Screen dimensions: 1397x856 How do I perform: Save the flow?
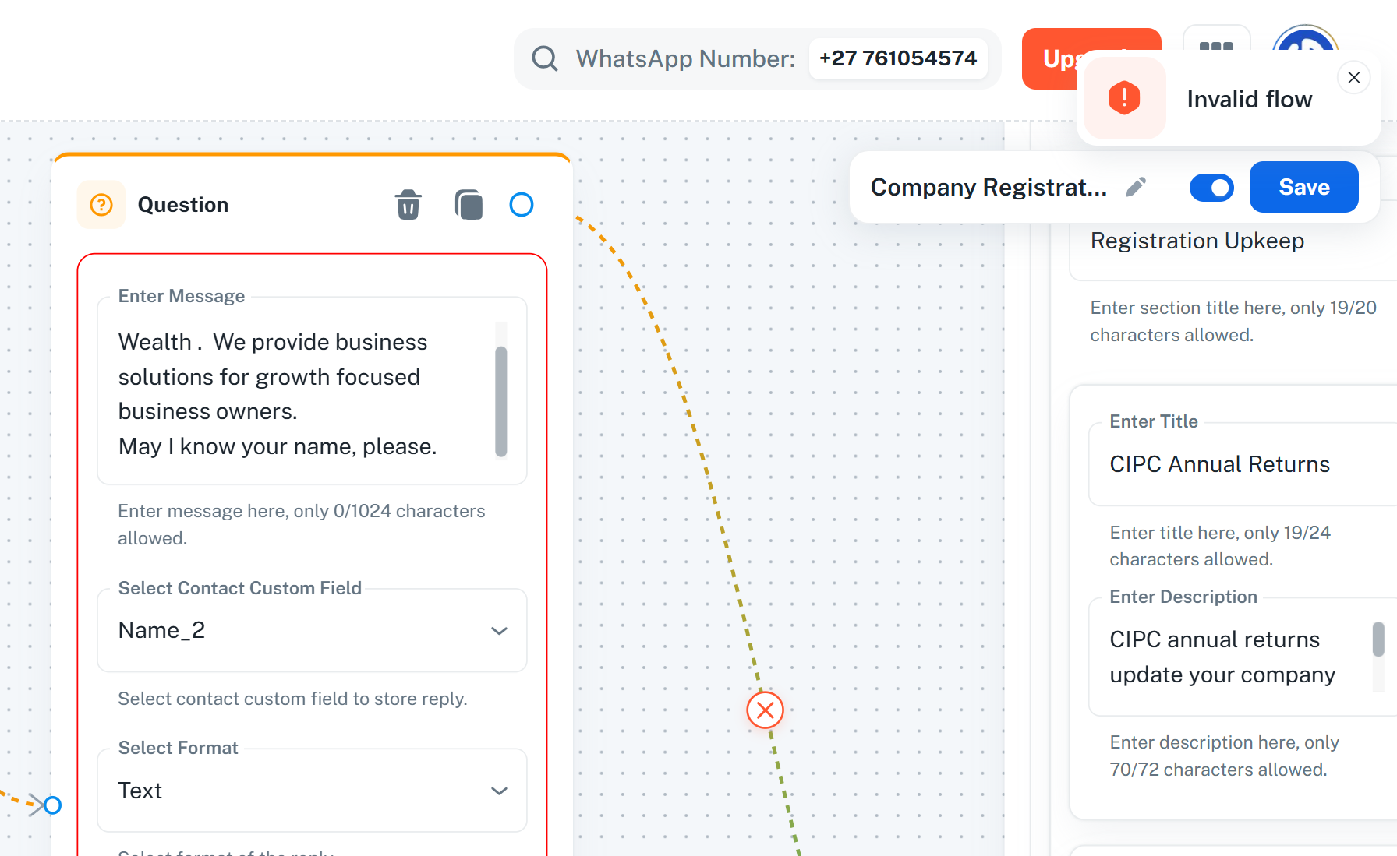coord(1303,187)
